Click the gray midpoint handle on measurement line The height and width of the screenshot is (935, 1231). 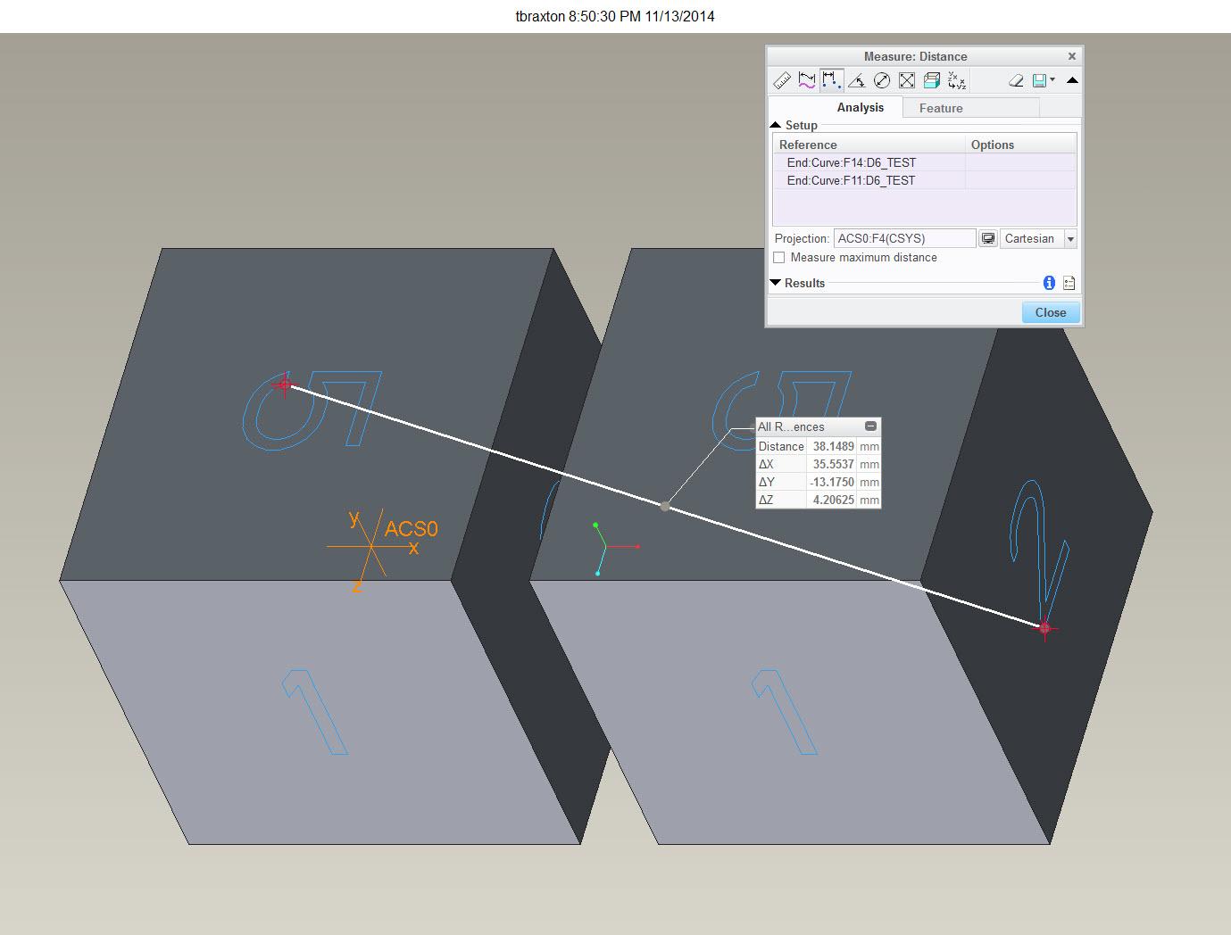[x=664, y=506]
